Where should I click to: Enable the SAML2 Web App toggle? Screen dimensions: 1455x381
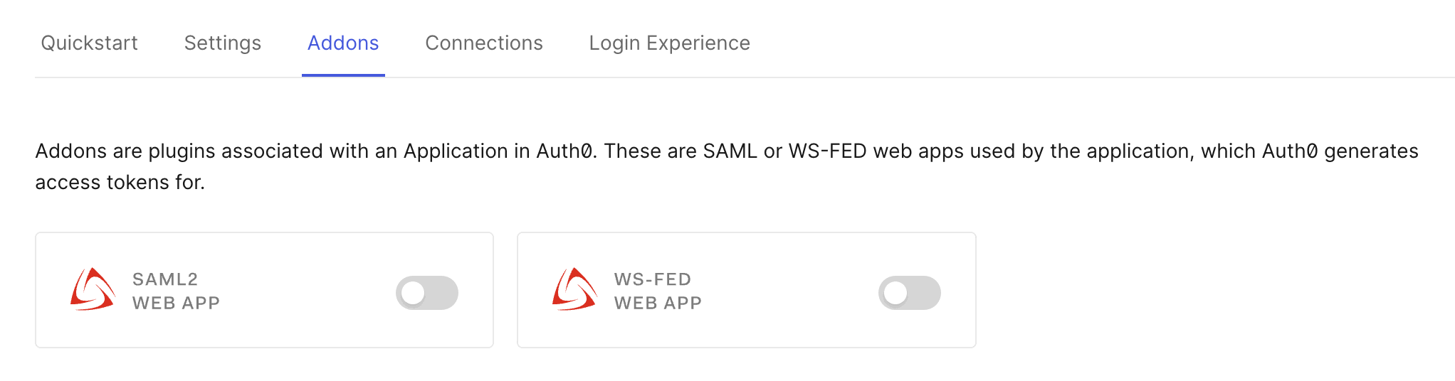[x=427, y=293]
